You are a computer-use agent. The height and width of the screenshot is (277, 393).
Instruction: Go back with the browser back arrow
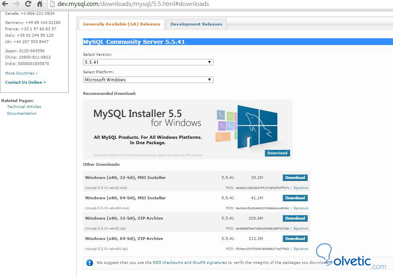click(5, 4)
